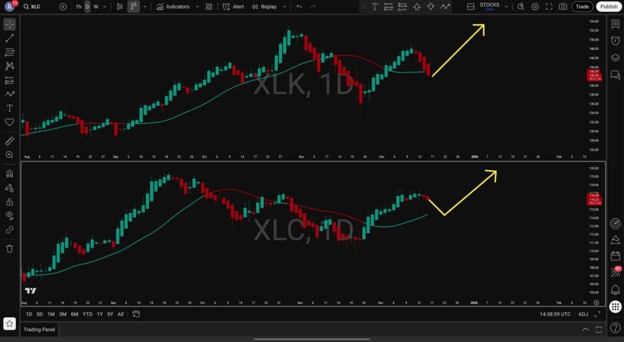The image size is (624, 342).
Task: Open quick search icon
Action: click(x=520, y=7)
